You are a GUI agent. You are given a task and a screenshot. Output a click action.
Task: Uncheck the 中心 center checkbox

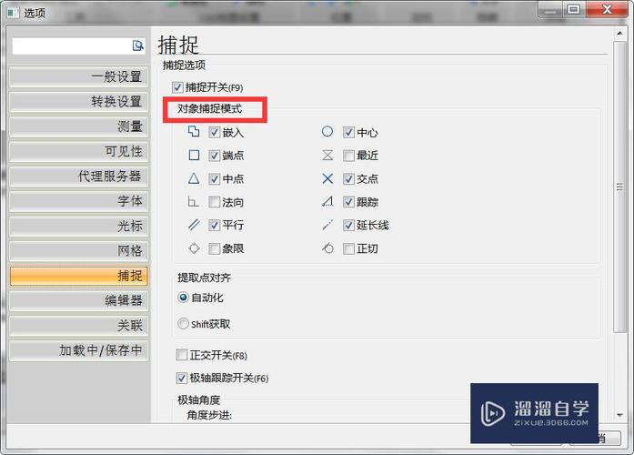coord(348,132)
